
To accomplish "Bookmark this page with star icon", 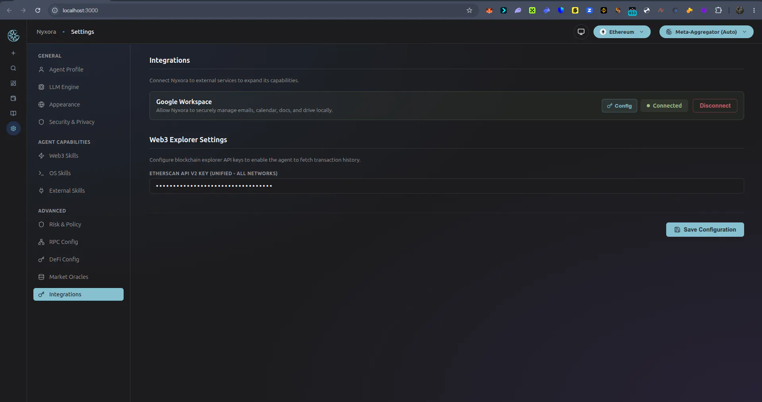I will click(x=469, y=10).
